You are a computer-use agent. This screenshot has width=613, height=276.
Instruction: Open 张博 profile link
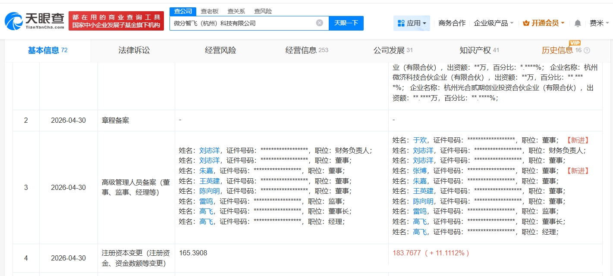420,171
